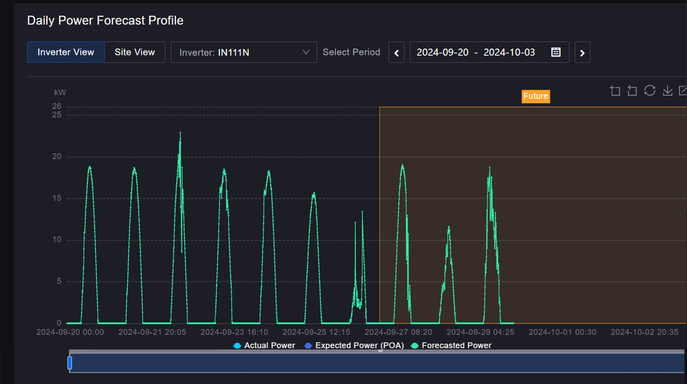Click the x-axis label 2024-09-20 00:00
This screenshot has width=687, height=384.
point(70,332)
